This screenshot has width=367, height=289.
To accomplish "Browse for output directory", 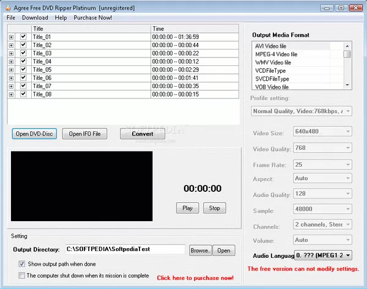I will tap(199, 250).
